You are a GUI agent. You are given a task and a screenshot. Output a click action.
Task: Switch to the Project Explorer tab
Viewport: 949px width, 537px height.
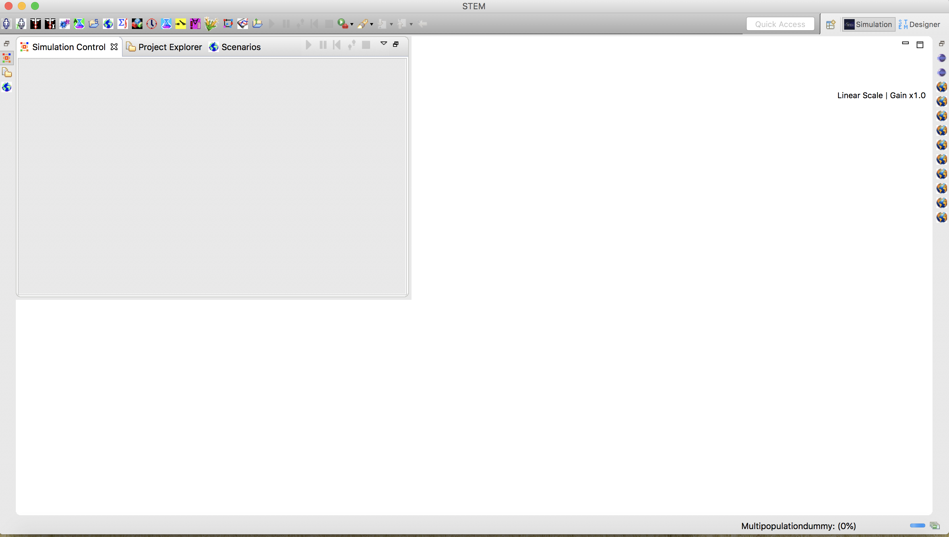click(164, 47)
